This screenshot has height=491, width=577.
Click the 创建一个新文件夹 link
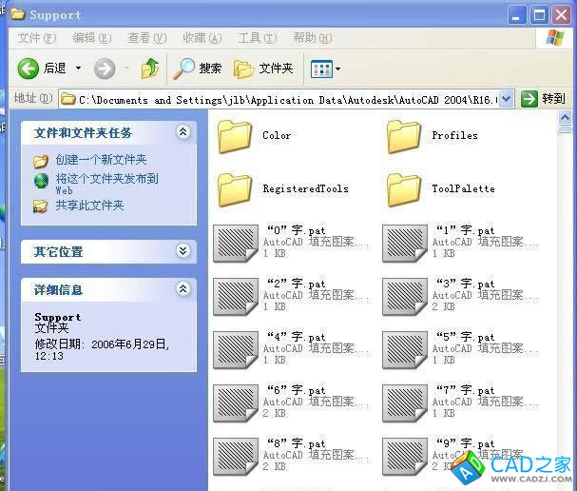pos(101,160)
